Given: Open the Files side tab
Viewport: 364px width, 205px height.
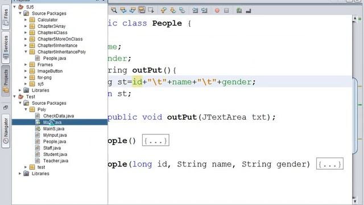Looking at the screenshot, I should [x=6, y=17].
